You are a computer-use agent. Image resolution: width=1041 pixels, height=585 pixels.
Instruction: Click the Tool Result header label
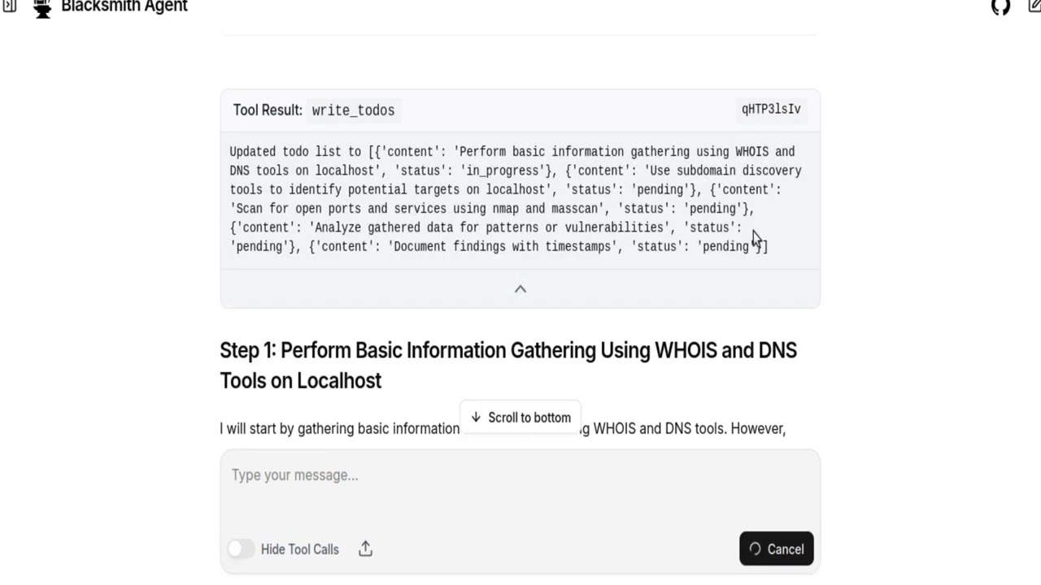(x=268, y=110)
